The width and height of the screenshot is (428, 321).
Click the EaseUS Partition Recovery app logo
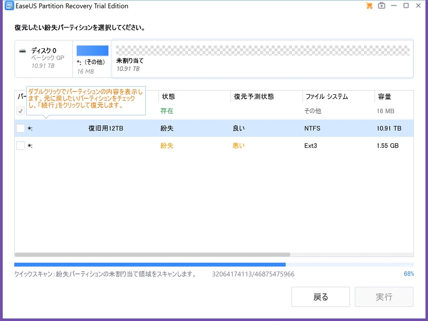(9, 6)
